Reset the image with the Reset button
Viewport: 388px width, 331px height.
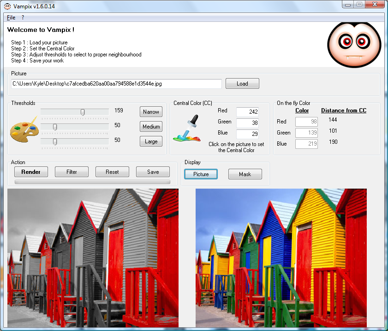[112, 172]
